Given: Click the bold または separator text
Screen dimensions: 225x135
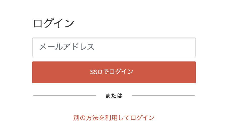Looking at the screenshot, I should click(x=114, y=96).
